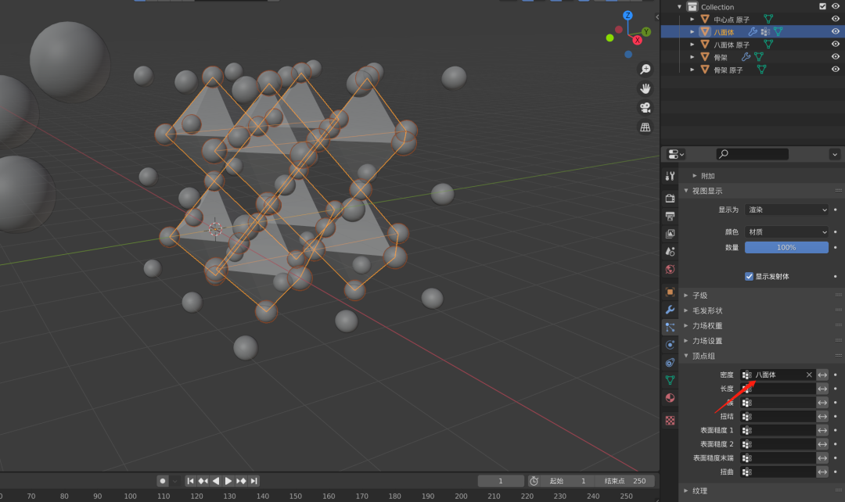Hide 骨架 原子 object via eye icon
The height and width of the screenshot is (502, 845).
pos(836,69)
